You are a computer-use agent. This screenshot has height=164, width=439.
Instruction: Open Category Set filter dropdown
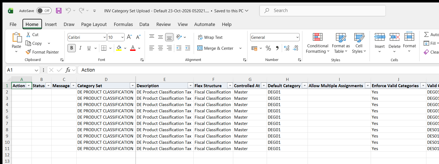point(133,86)
